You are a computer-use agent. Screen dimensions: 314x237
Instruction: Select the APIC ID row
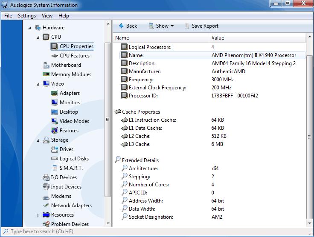pos(212,192)
